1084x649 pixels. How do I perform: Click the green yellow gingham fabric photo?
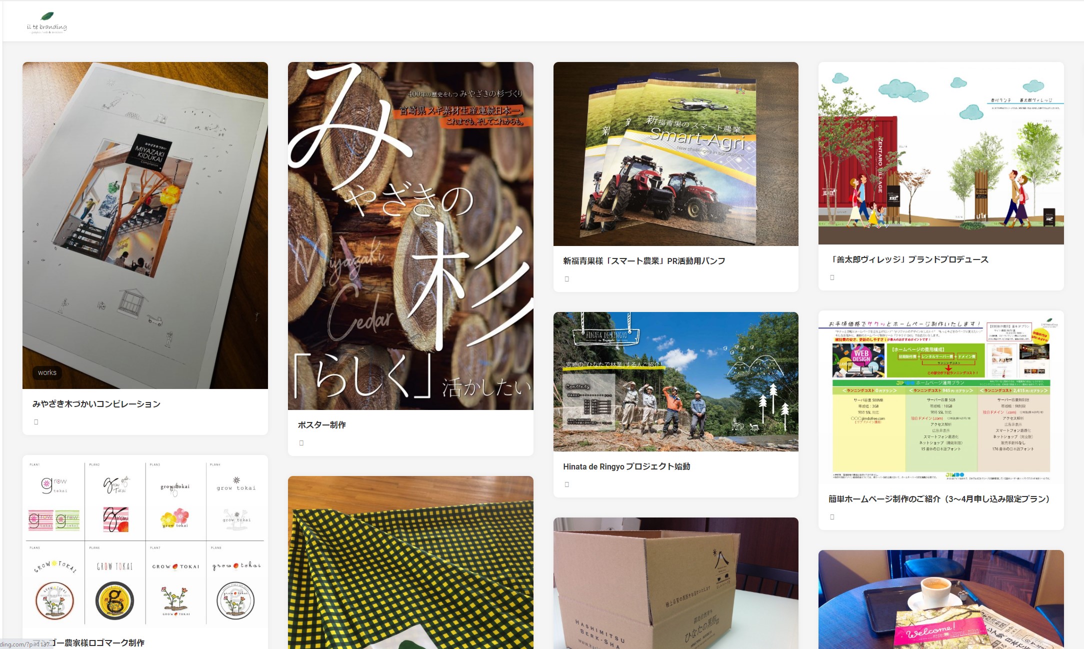click(410, 562)
